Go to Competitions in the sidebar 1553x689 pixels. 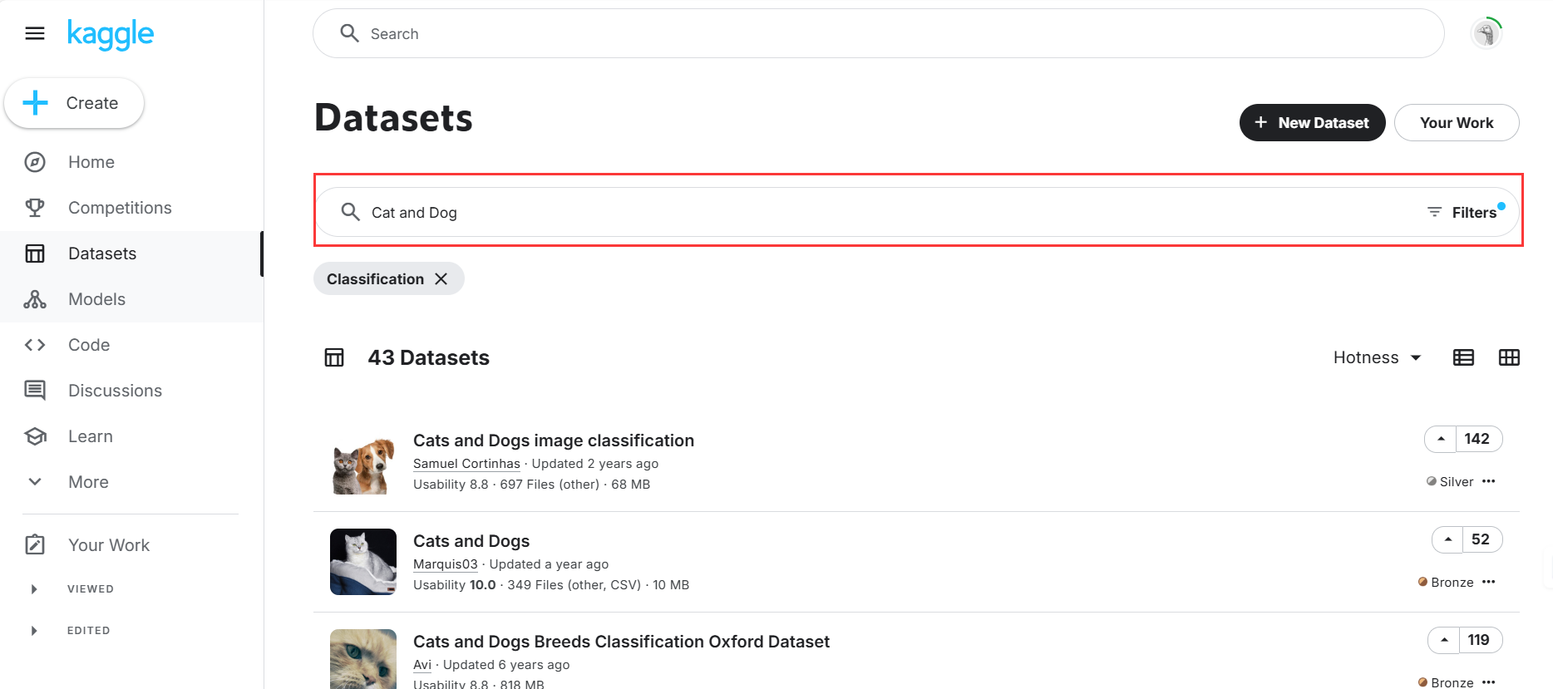coord(120,208)
